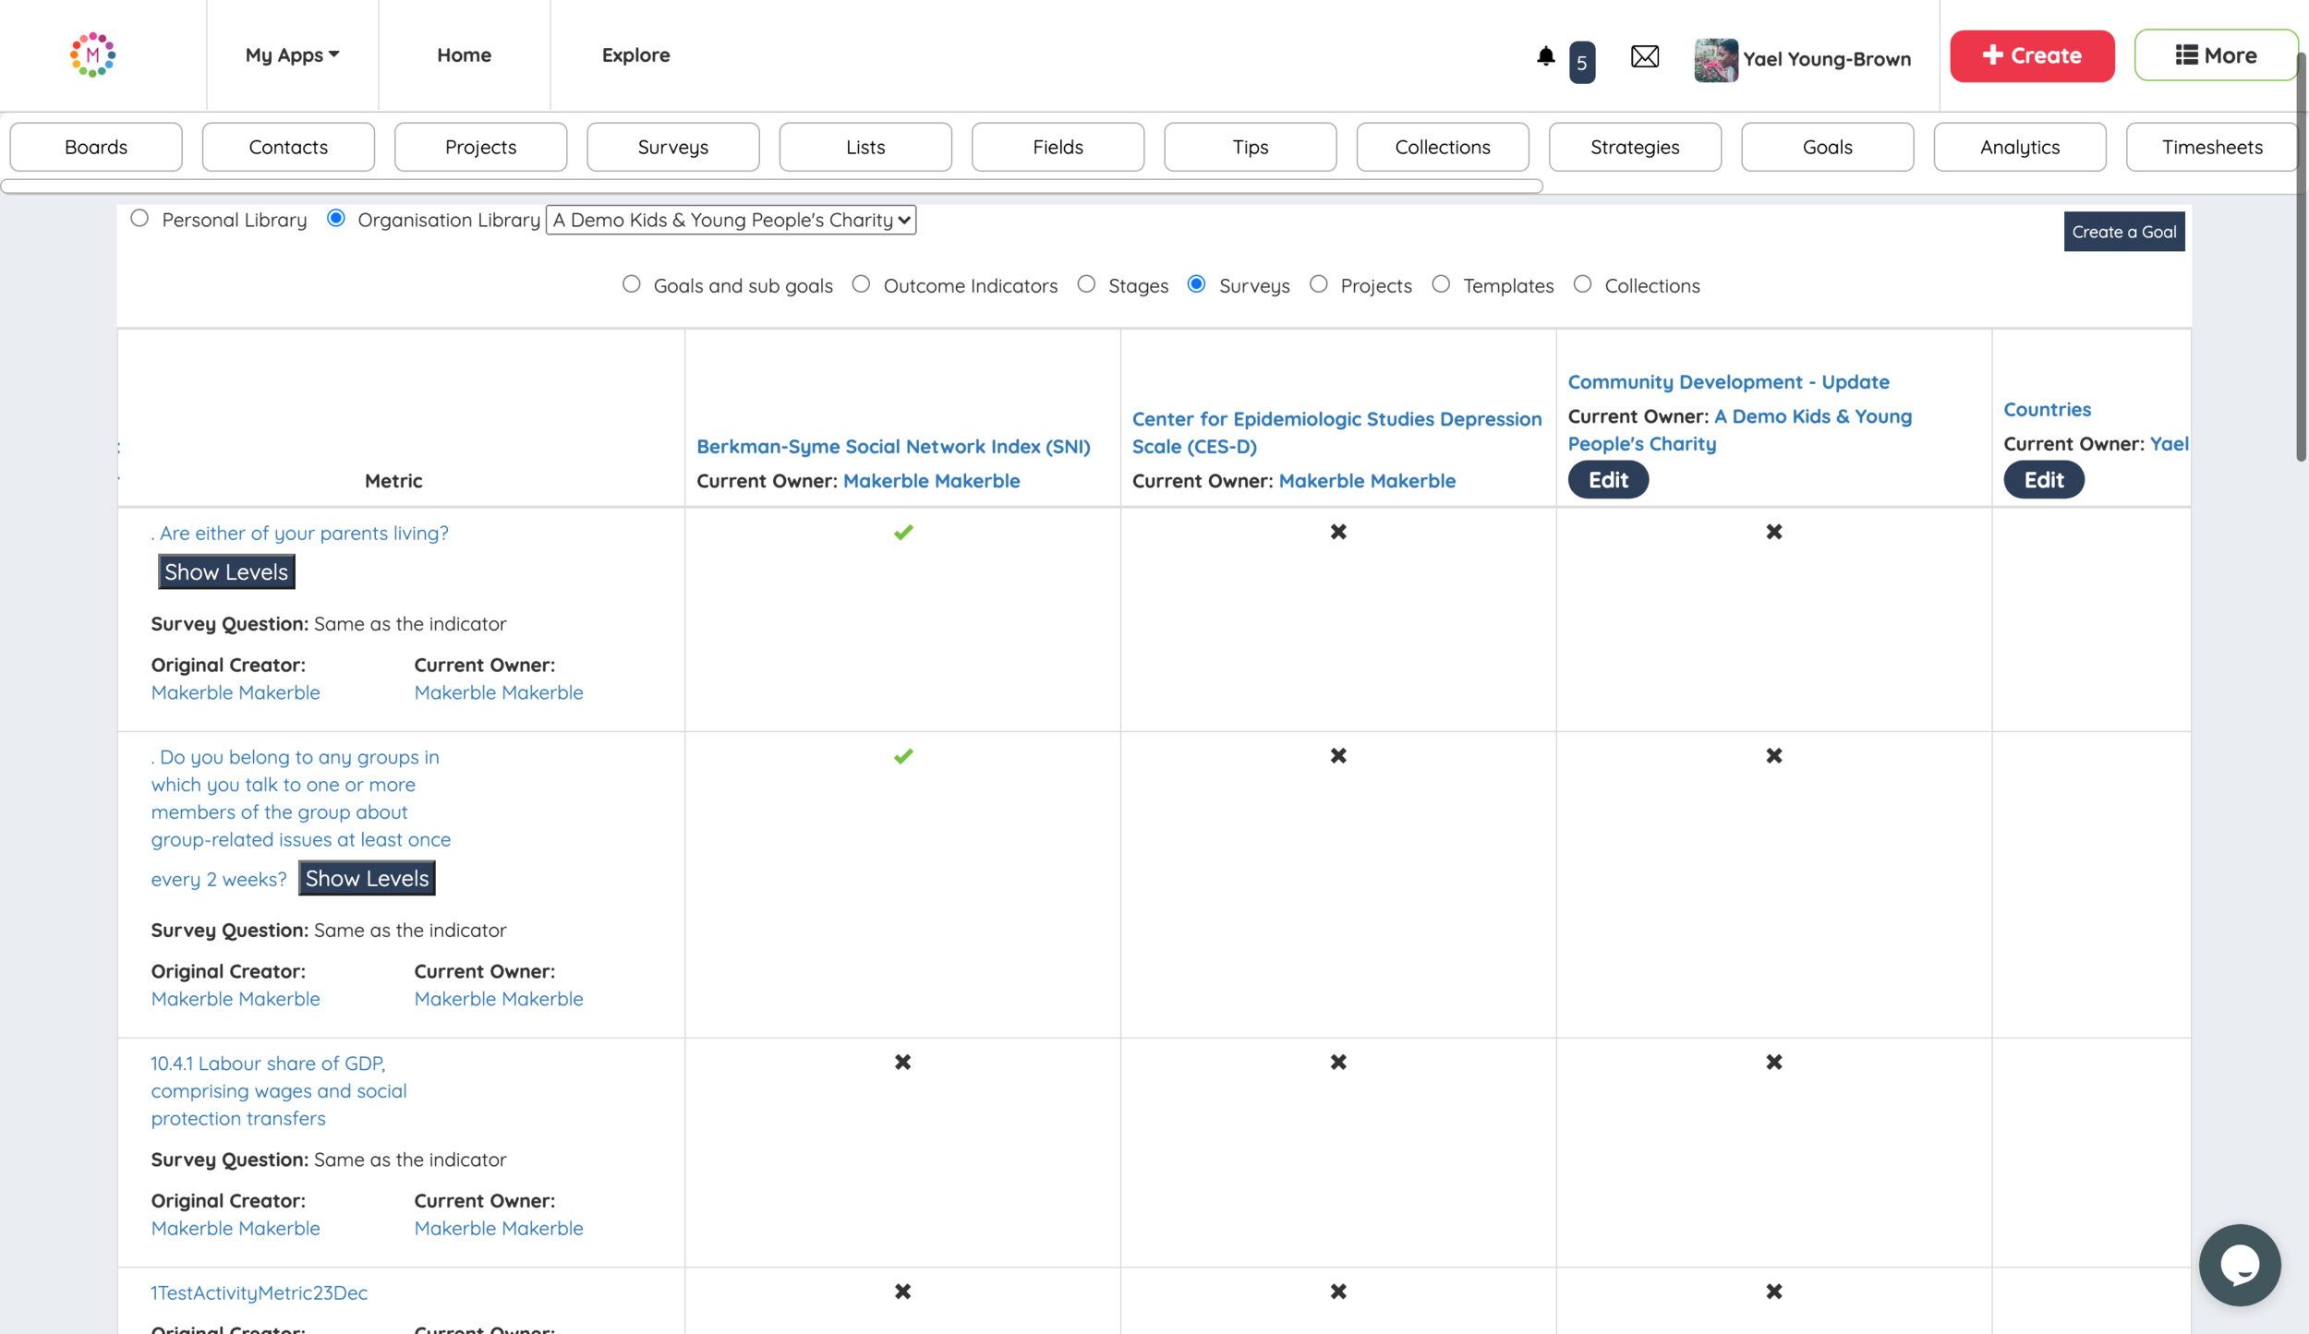Open the Collections tab
Viewport: 2309px width, 1334px height.
click(1442, 147)
